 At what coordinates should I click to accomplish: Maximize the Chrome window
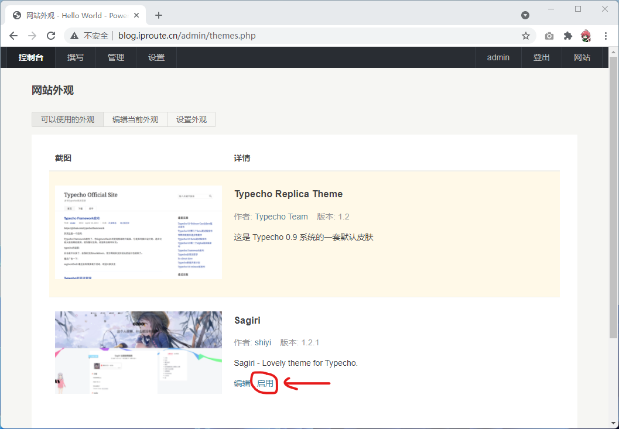(x=578, y=9)
